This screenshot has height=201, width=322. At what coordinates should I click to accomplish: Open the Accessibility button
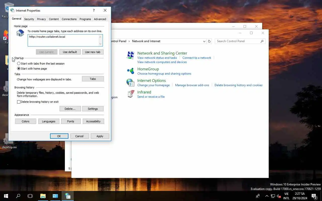click(93, 121)
